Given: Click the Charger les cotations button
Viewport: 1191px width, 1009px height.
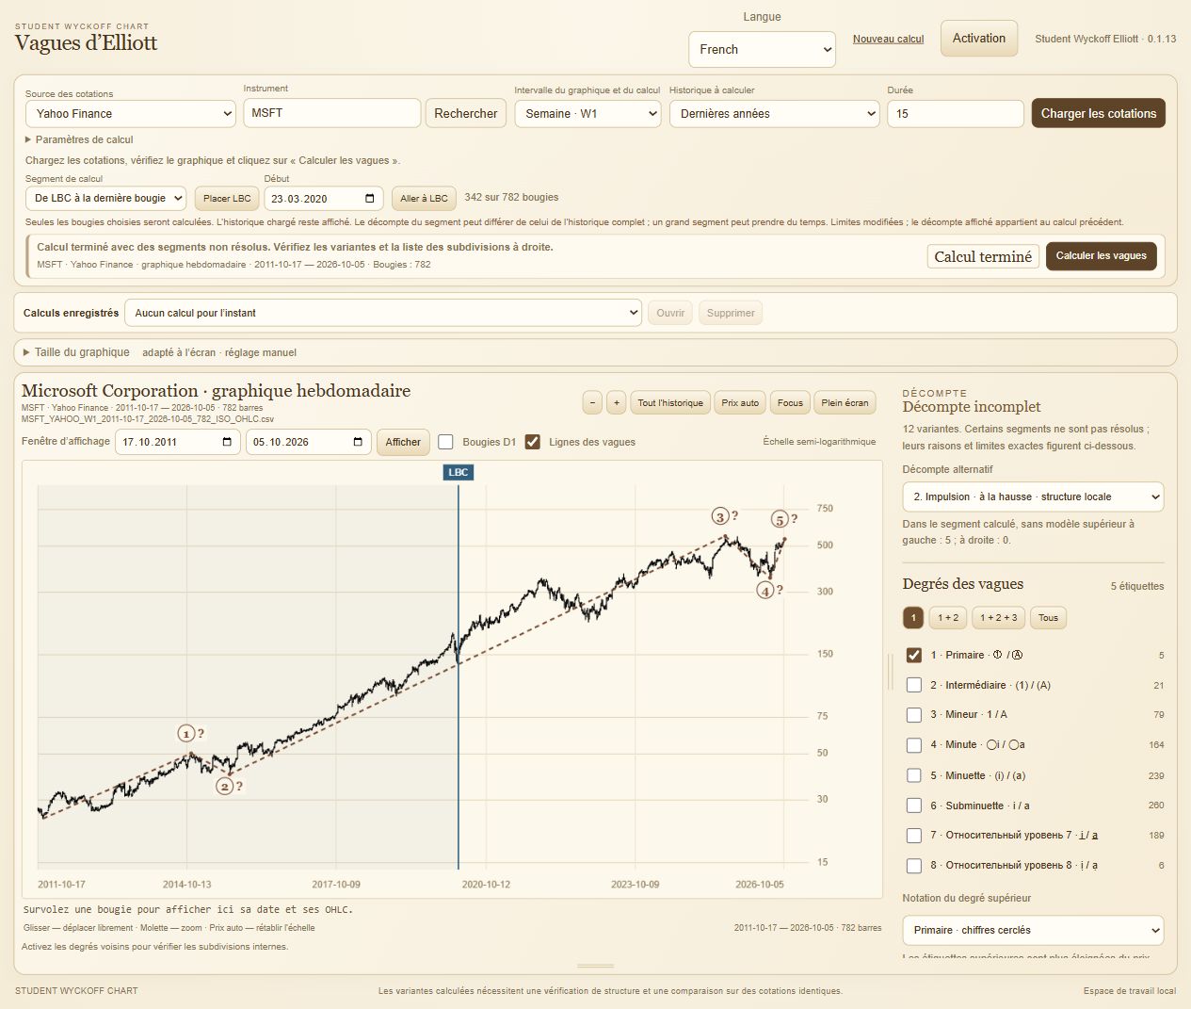Looking at the screenshot, I should pos(1098,113).
